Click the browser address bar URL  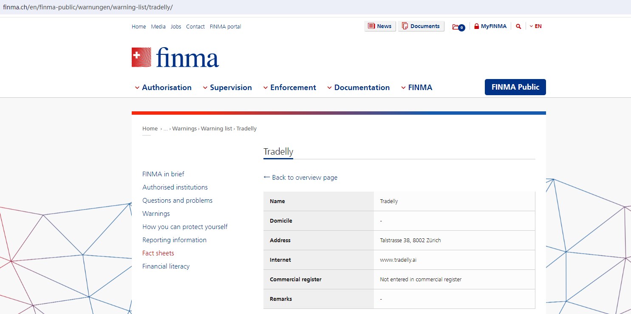coord(88,8)
